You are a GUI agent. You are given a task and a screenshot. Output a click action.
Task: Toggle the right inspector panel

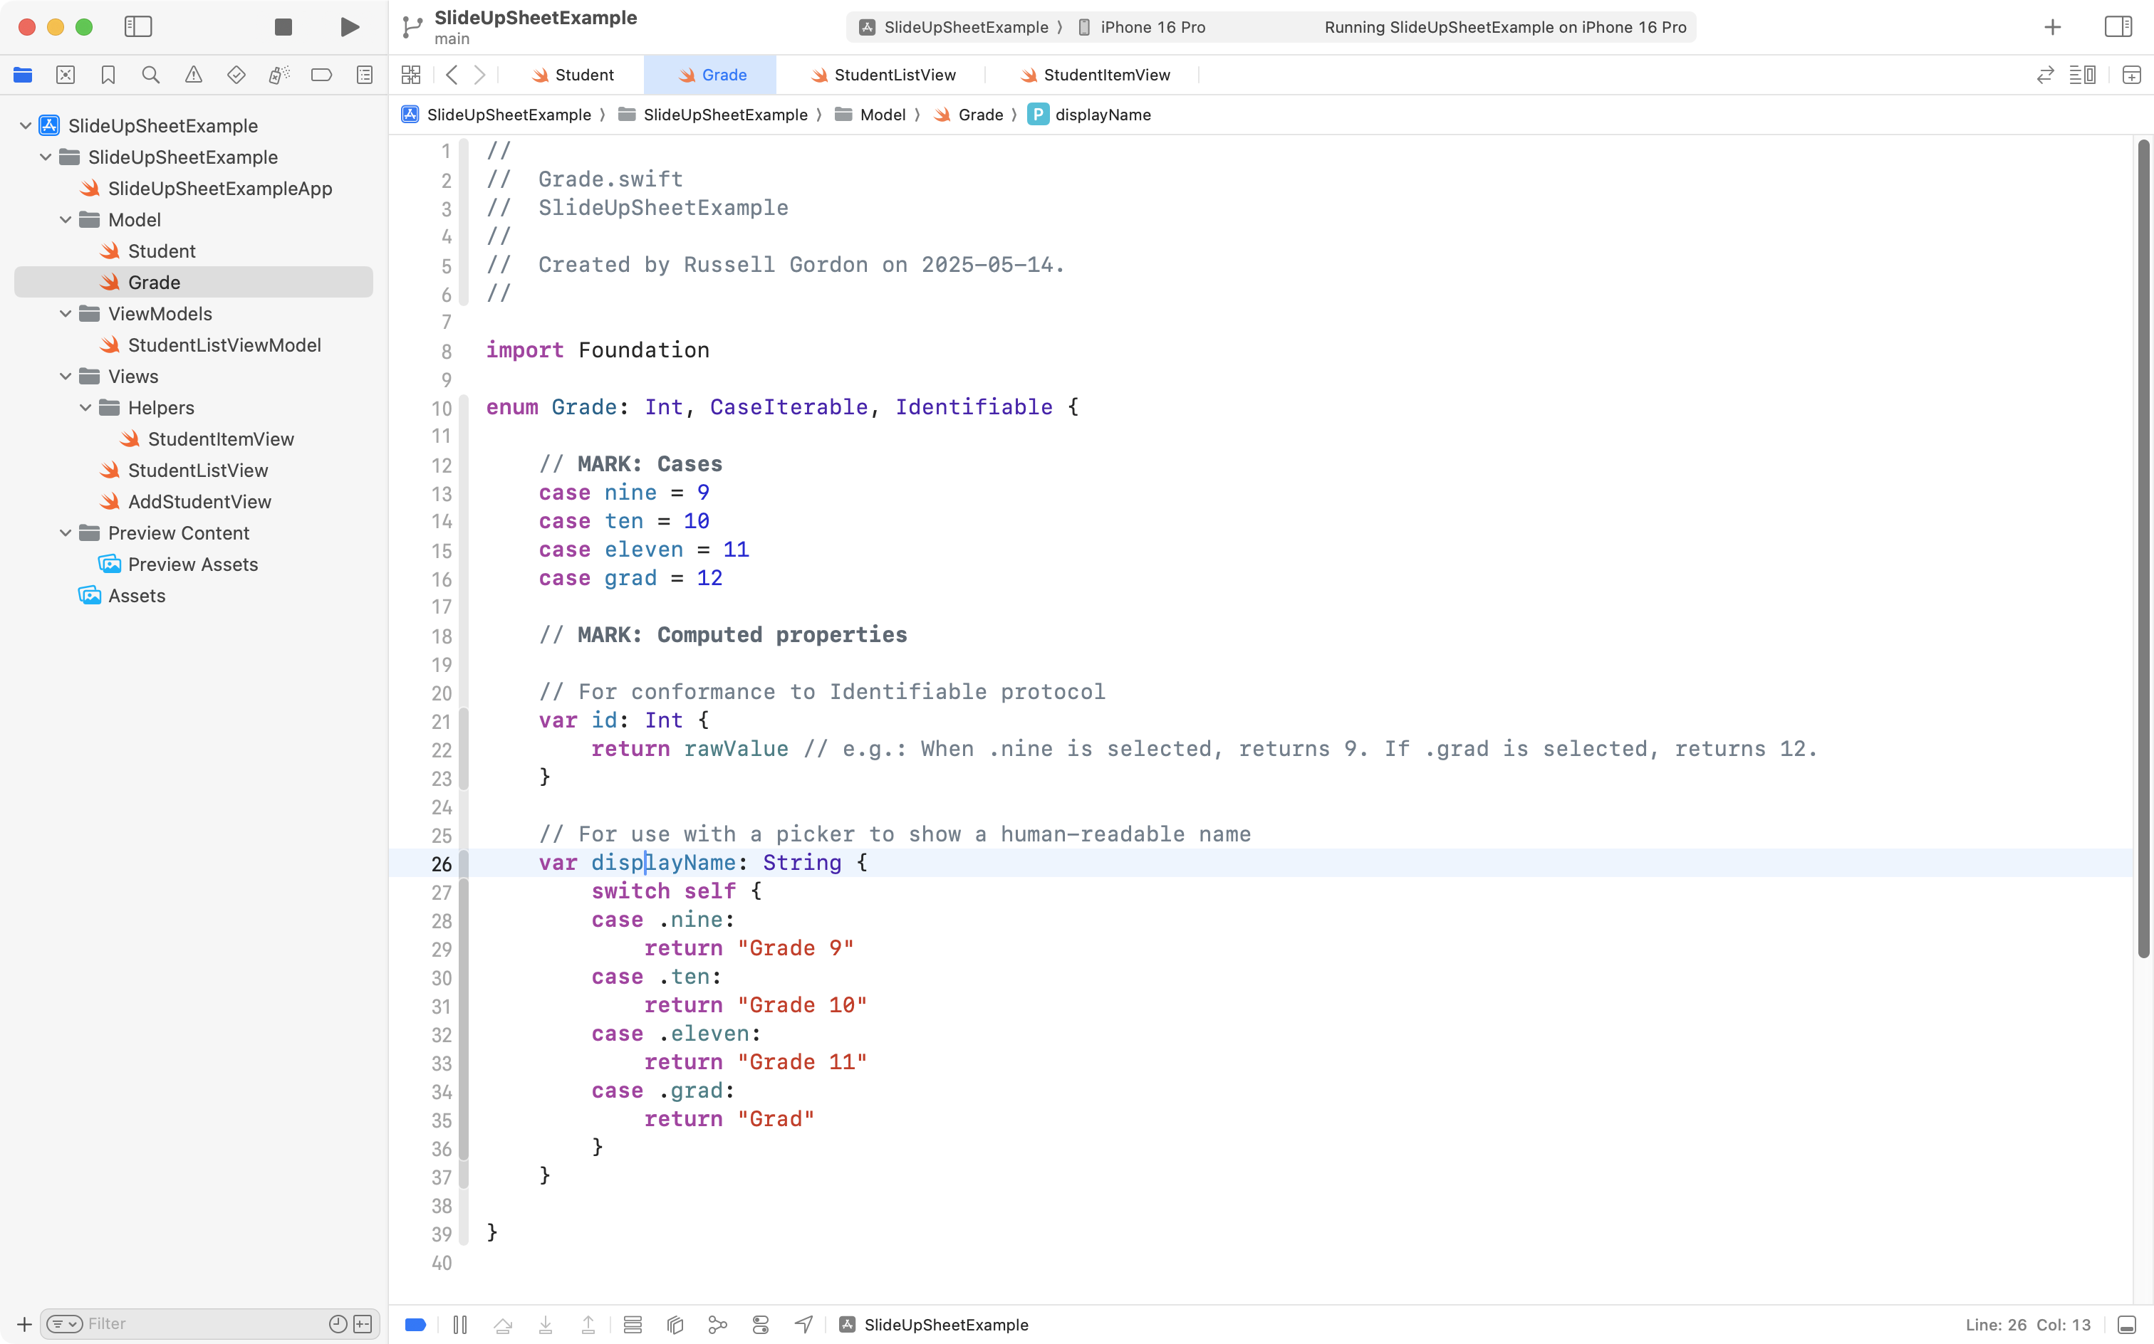coord(2118,26)
